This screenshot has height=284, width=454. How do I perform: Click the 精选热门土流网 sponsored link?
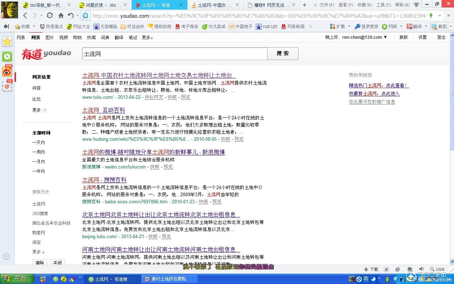click(x=379, y=85)
